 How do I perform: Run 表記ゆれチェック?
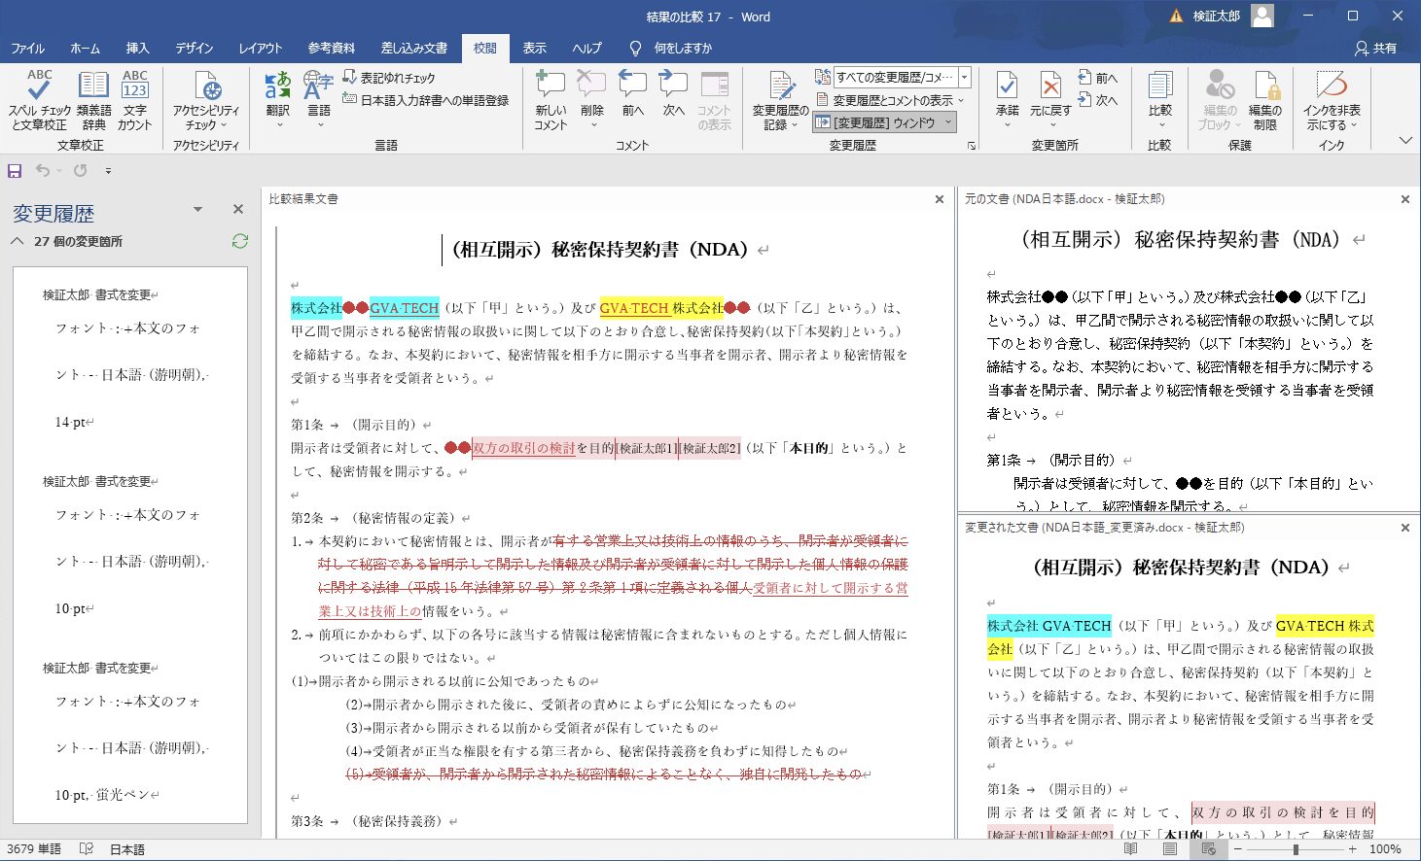point(389,78)
